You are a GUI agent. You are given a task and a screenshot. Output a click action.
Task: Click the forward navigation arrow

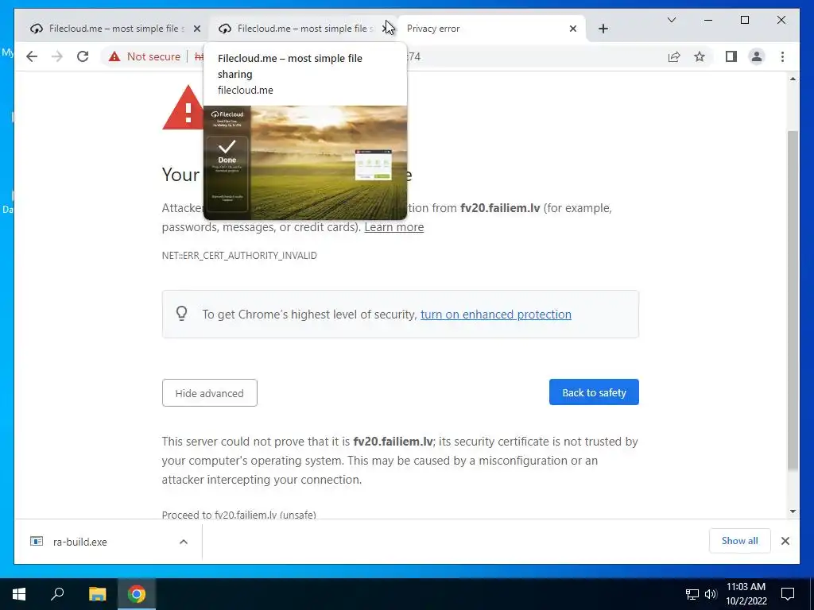click(x=57, y=56)
